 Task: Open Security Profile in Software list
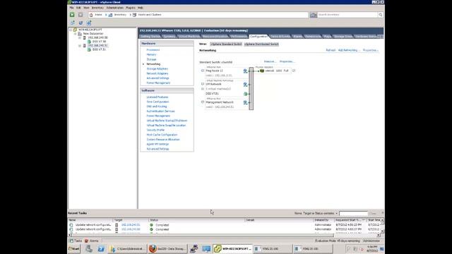(155, 130)
